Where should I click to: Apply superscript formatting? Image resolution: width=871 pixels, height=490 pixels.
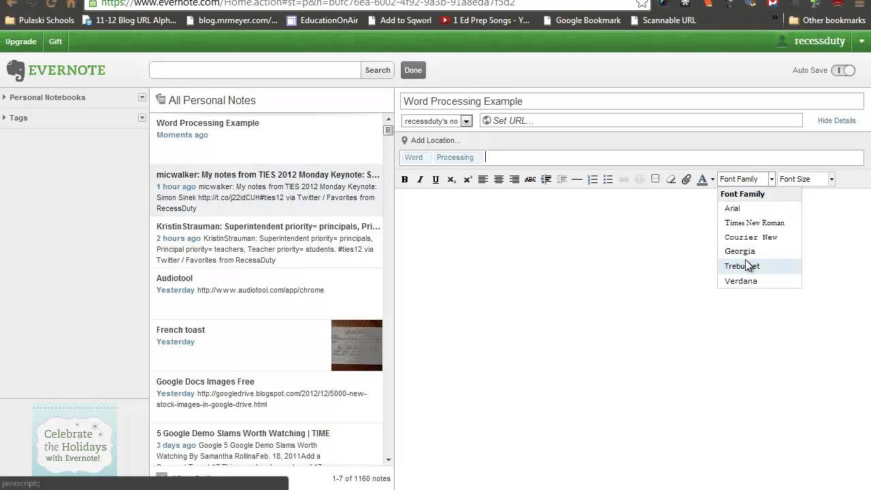(467, 180)
